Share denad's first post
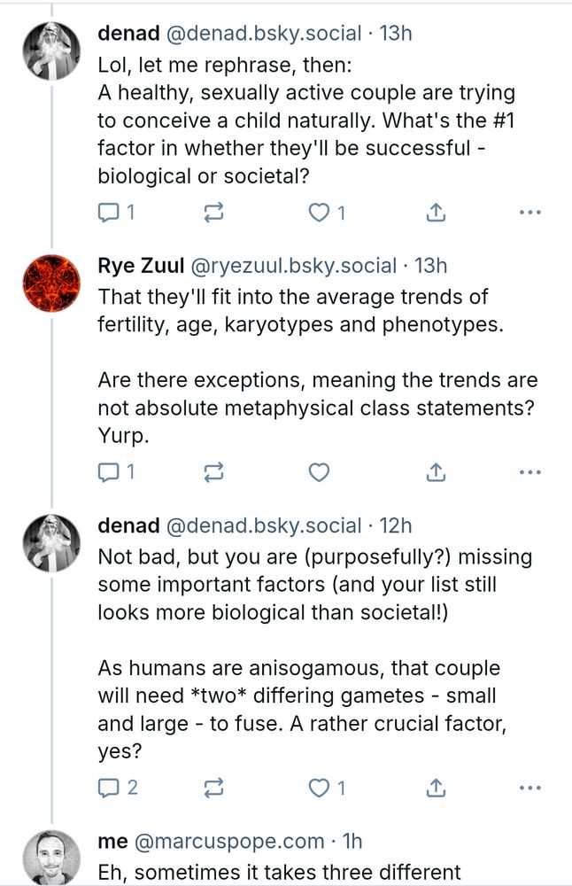572x886 pixels. click(436, 213)
